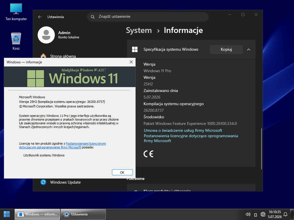The image size is (294, 220).
Task: Open the Ten komputer desktop icon
Action: (16, 12)
